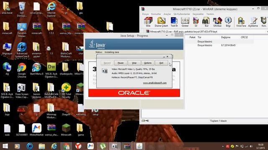The height and width of the screenshot is (150, 268).
Task: Click the Bul (Find) binoculars icon in WinRAR
Action: (x=206, y=22)
